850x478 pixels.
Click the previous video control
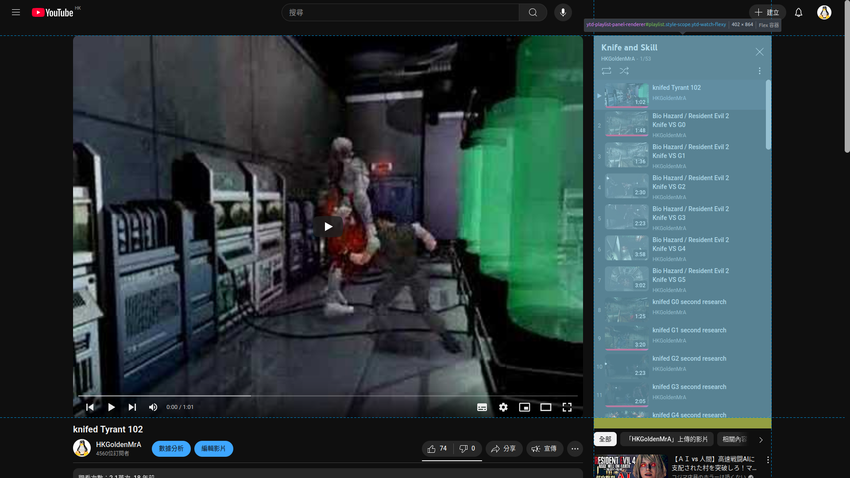tap(90, 407)
